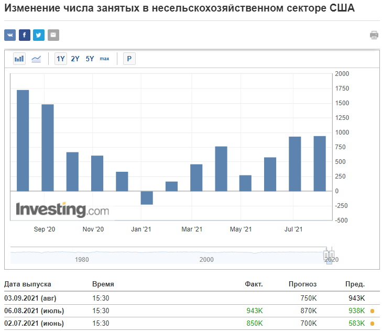Click the printer icon
382x332 pixels.
point(374,35)
